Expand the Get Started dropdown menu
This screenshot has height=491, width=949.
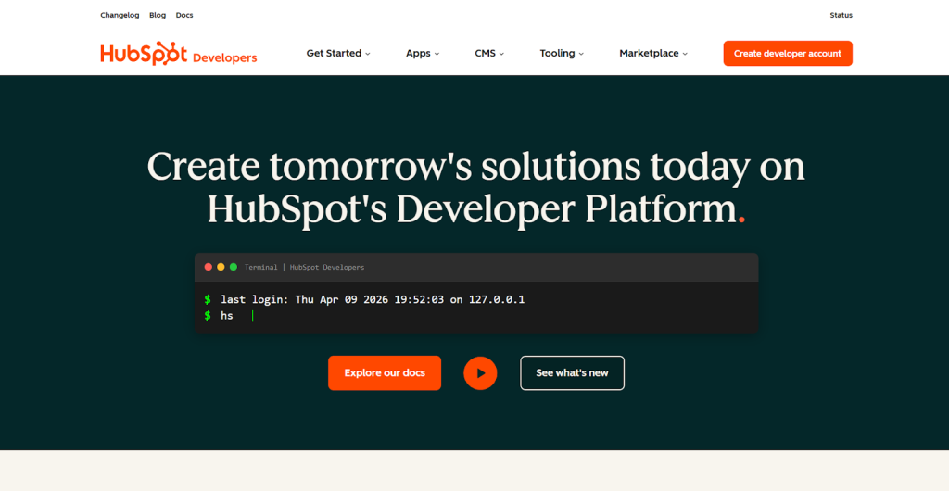(x=338, y=54)
